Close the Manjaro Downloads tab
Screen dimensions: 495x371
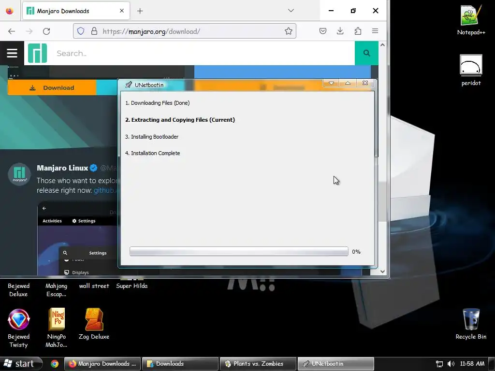[x=122, y=11]
